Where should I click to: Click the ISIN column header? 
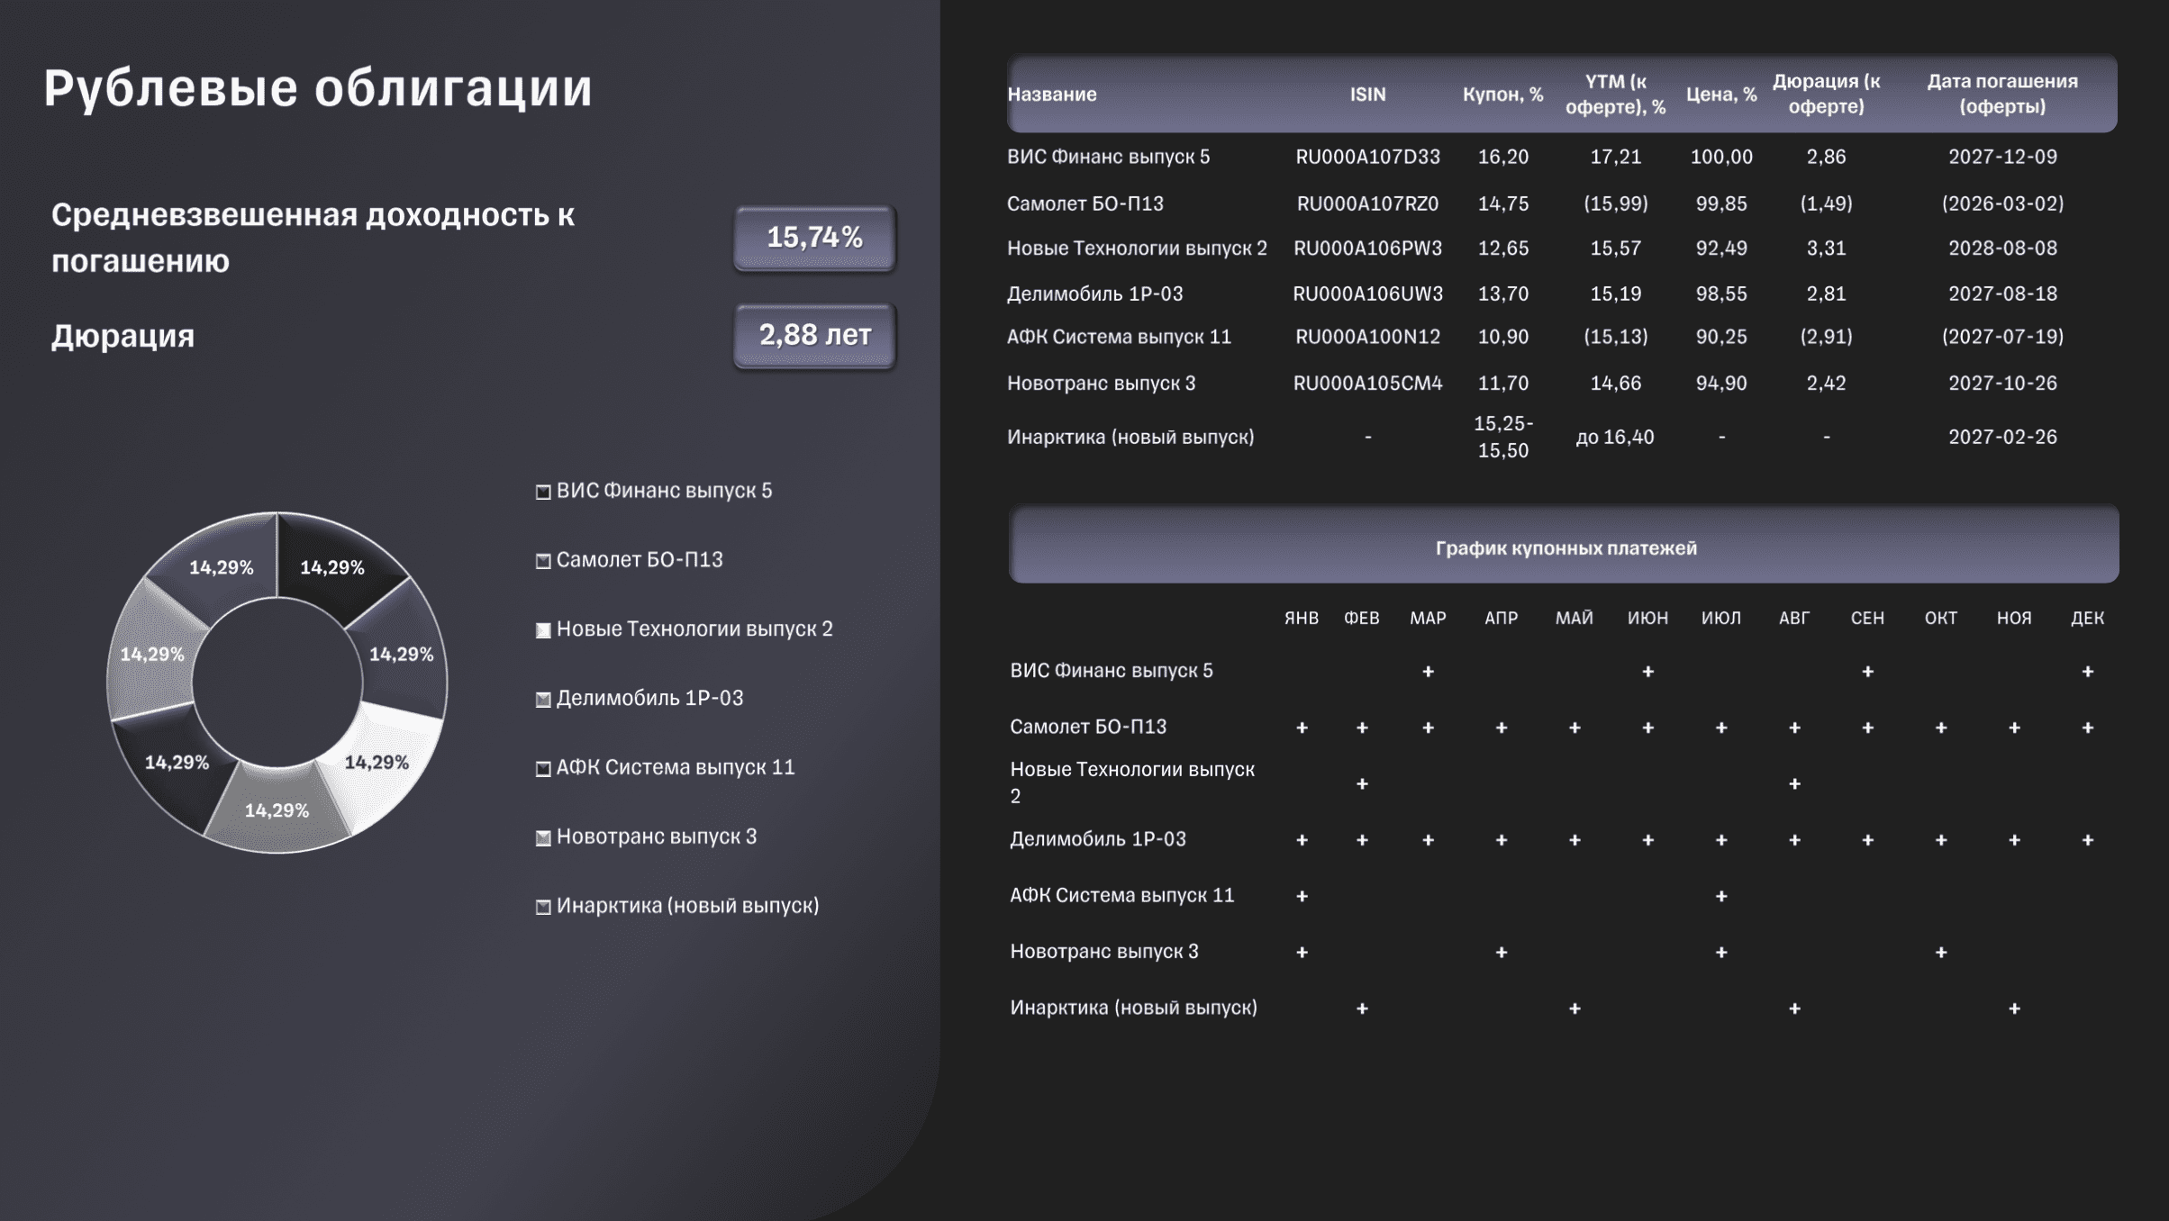1367,95
